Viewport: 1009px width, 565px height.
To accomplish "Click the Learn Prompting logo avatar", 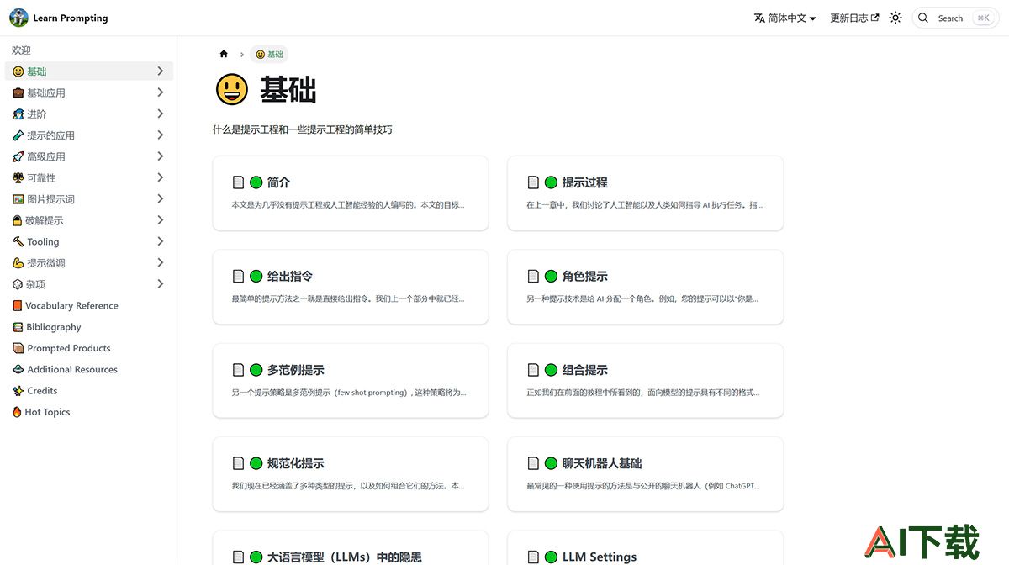I will tap(18, 18).
